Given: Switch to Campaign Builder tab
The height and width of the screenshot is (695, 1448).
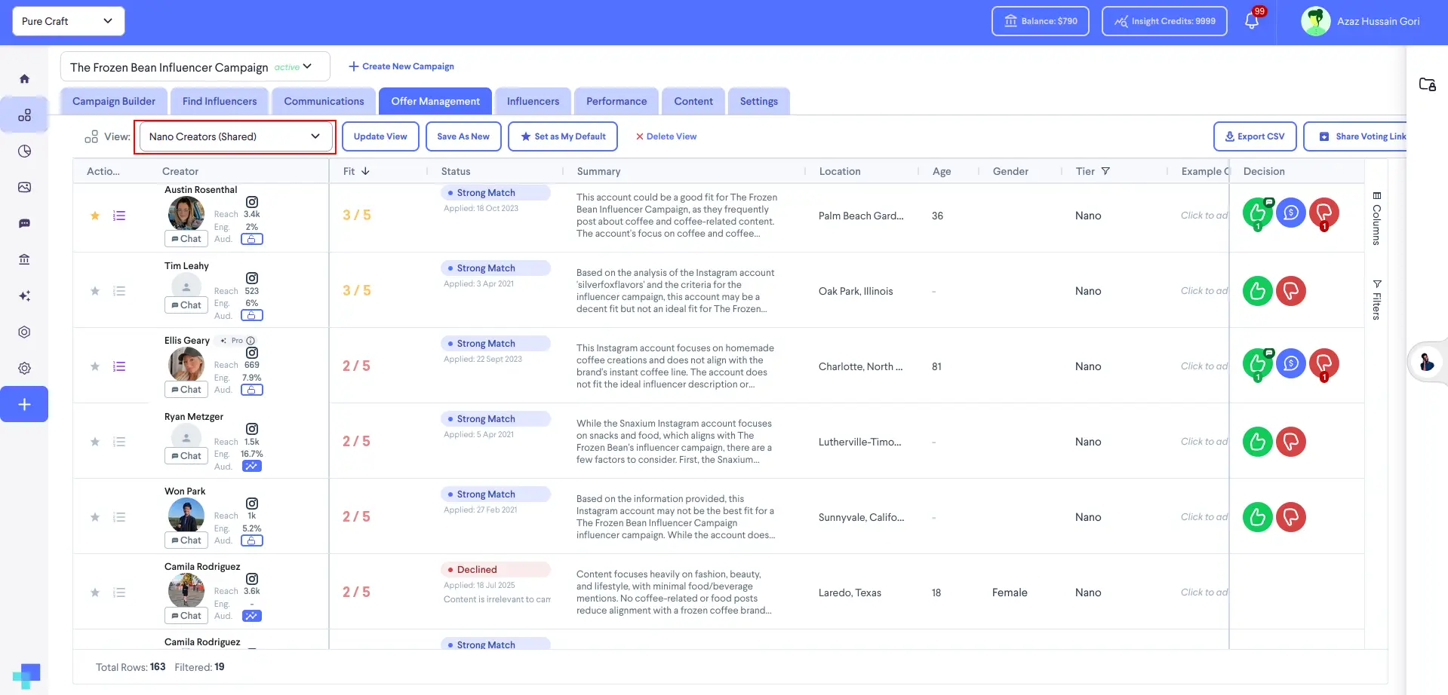Looking at the screenshot, I should point(114,101).
